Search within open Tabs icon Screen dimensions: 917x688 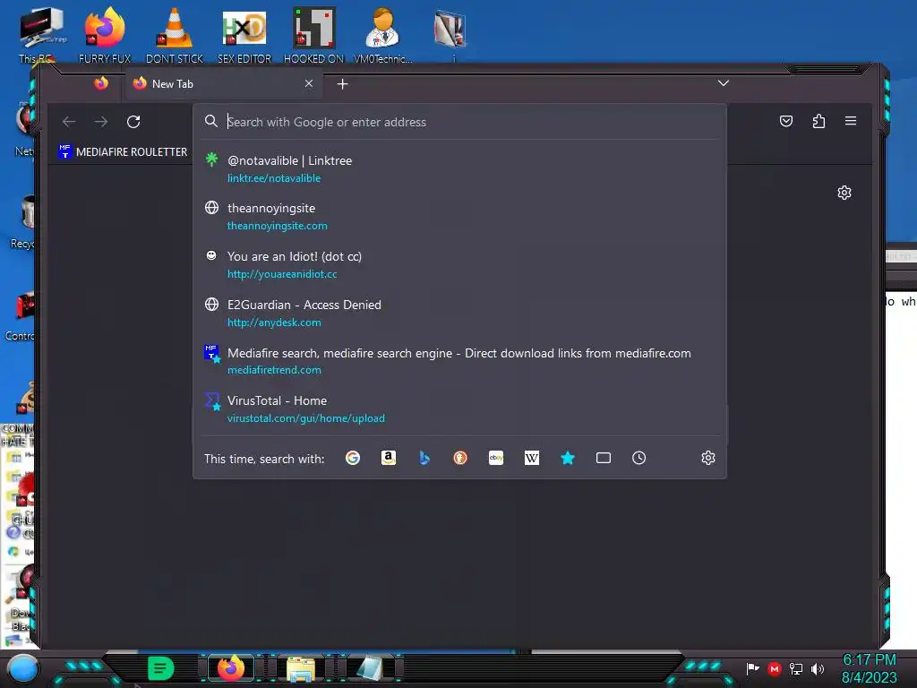tap(603, 458)
